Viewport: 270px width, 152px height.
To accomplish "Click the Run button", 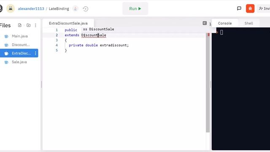I will (x=135, y=8).
